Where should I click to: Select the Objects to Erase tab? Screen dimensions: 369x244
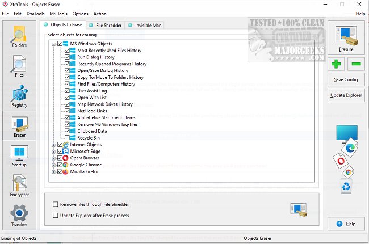[x=63, y=24]
